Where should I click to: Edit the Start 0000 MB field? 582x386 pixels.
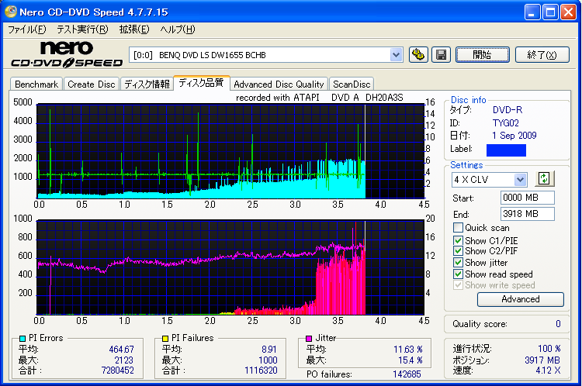[528, 198]
